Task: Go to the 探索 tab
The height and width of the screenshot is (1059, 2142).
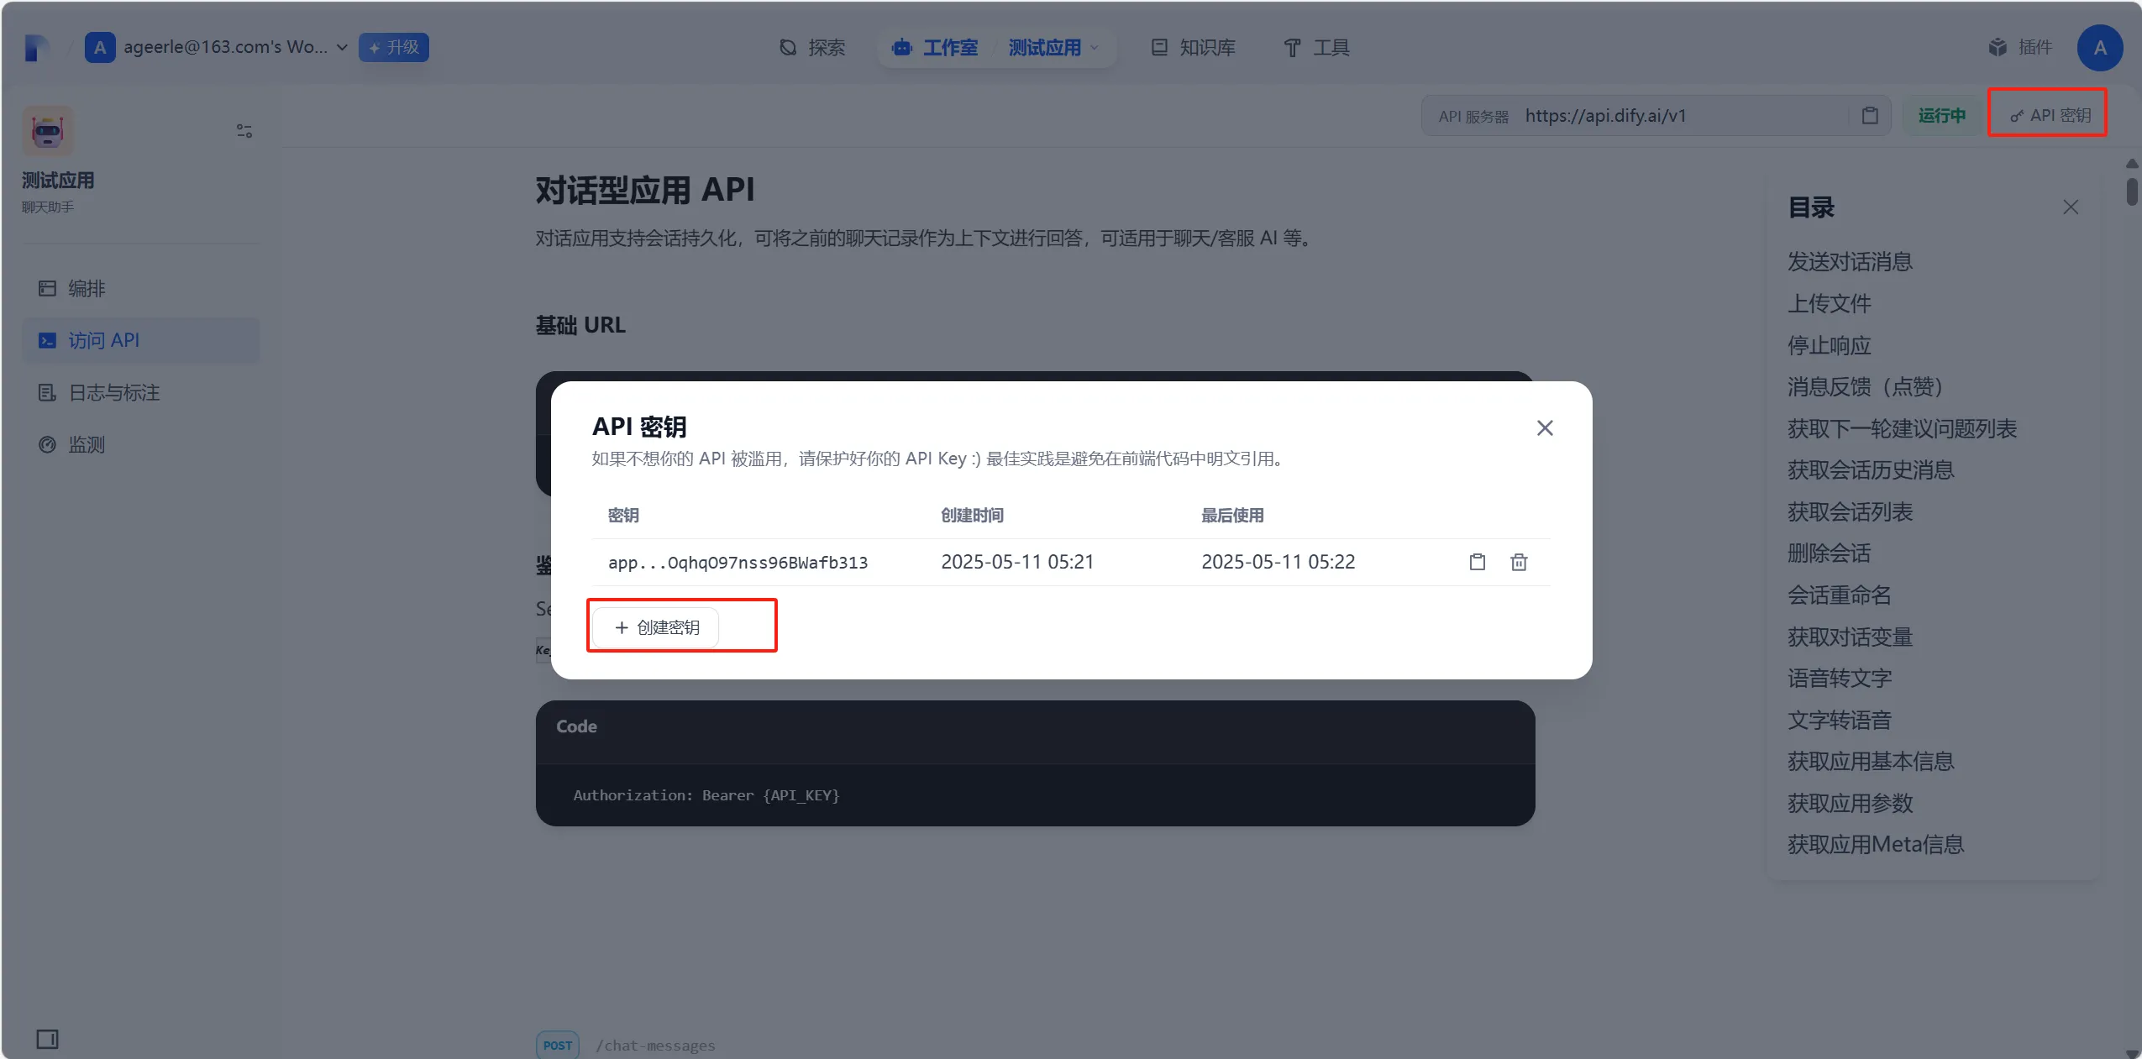Action: coord(812,48)
